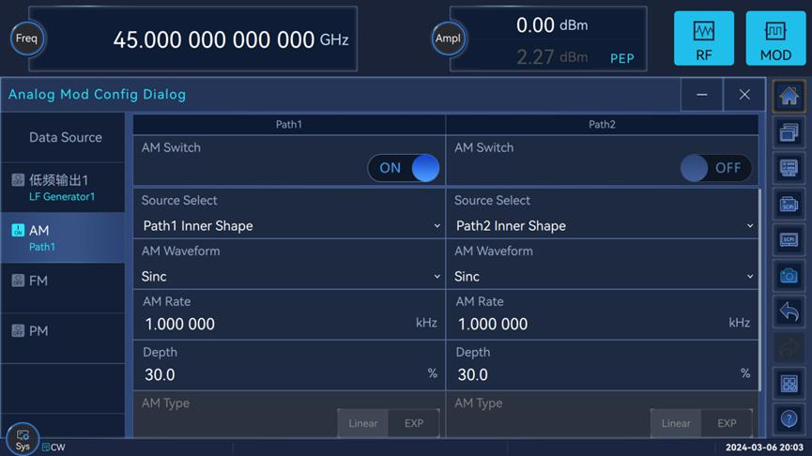Screen dimensions: 812x456
Task: Click the Sys button at bottom left
Action: pos(23,439)
